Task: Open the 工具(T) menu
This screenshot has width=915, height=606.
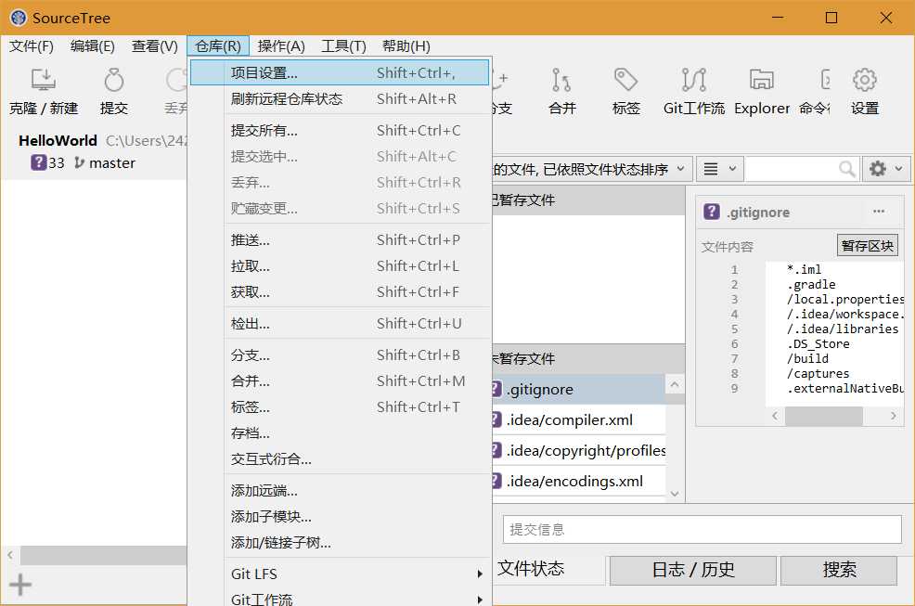Action: coord(343,46)
